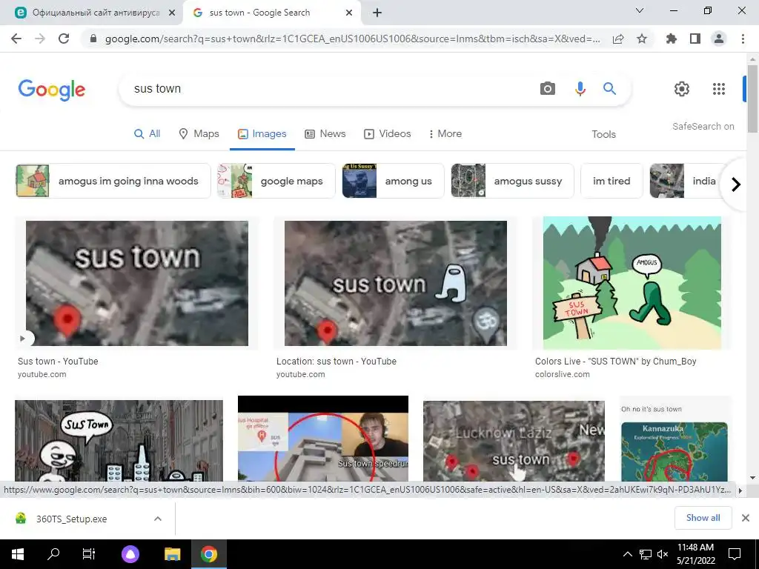Submit search with magnifier icon
The image size is (759, 569).
(609, 89)
